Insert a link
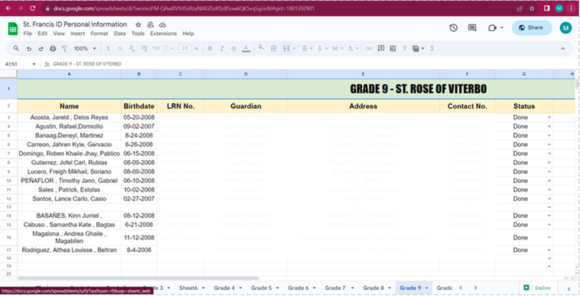The image size is (580, 296). click(x=369, y=48)
